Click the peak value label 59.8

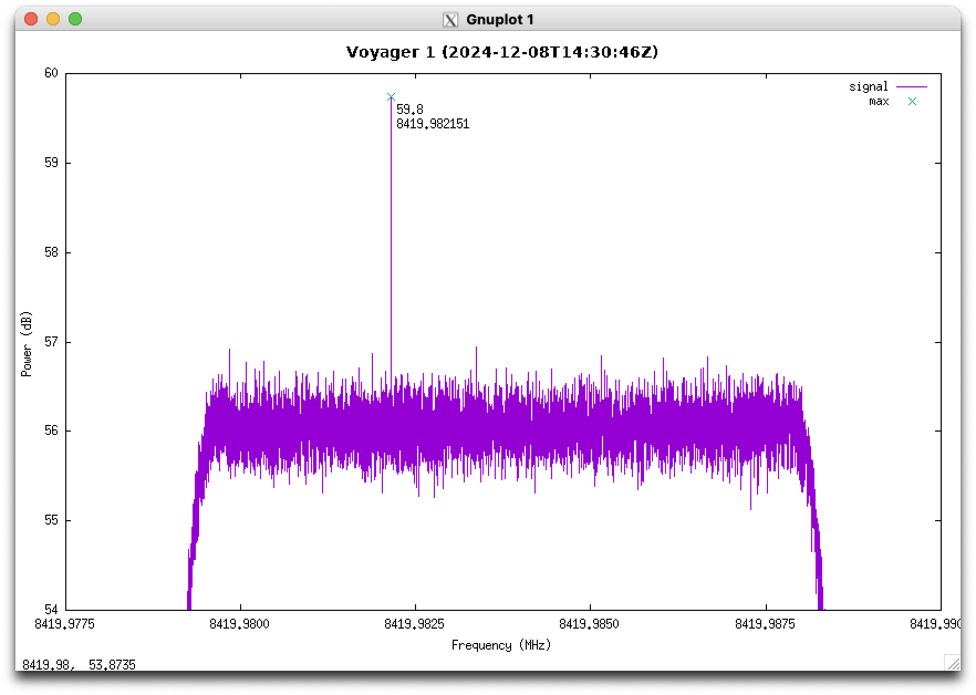click(x=409, y=110)
